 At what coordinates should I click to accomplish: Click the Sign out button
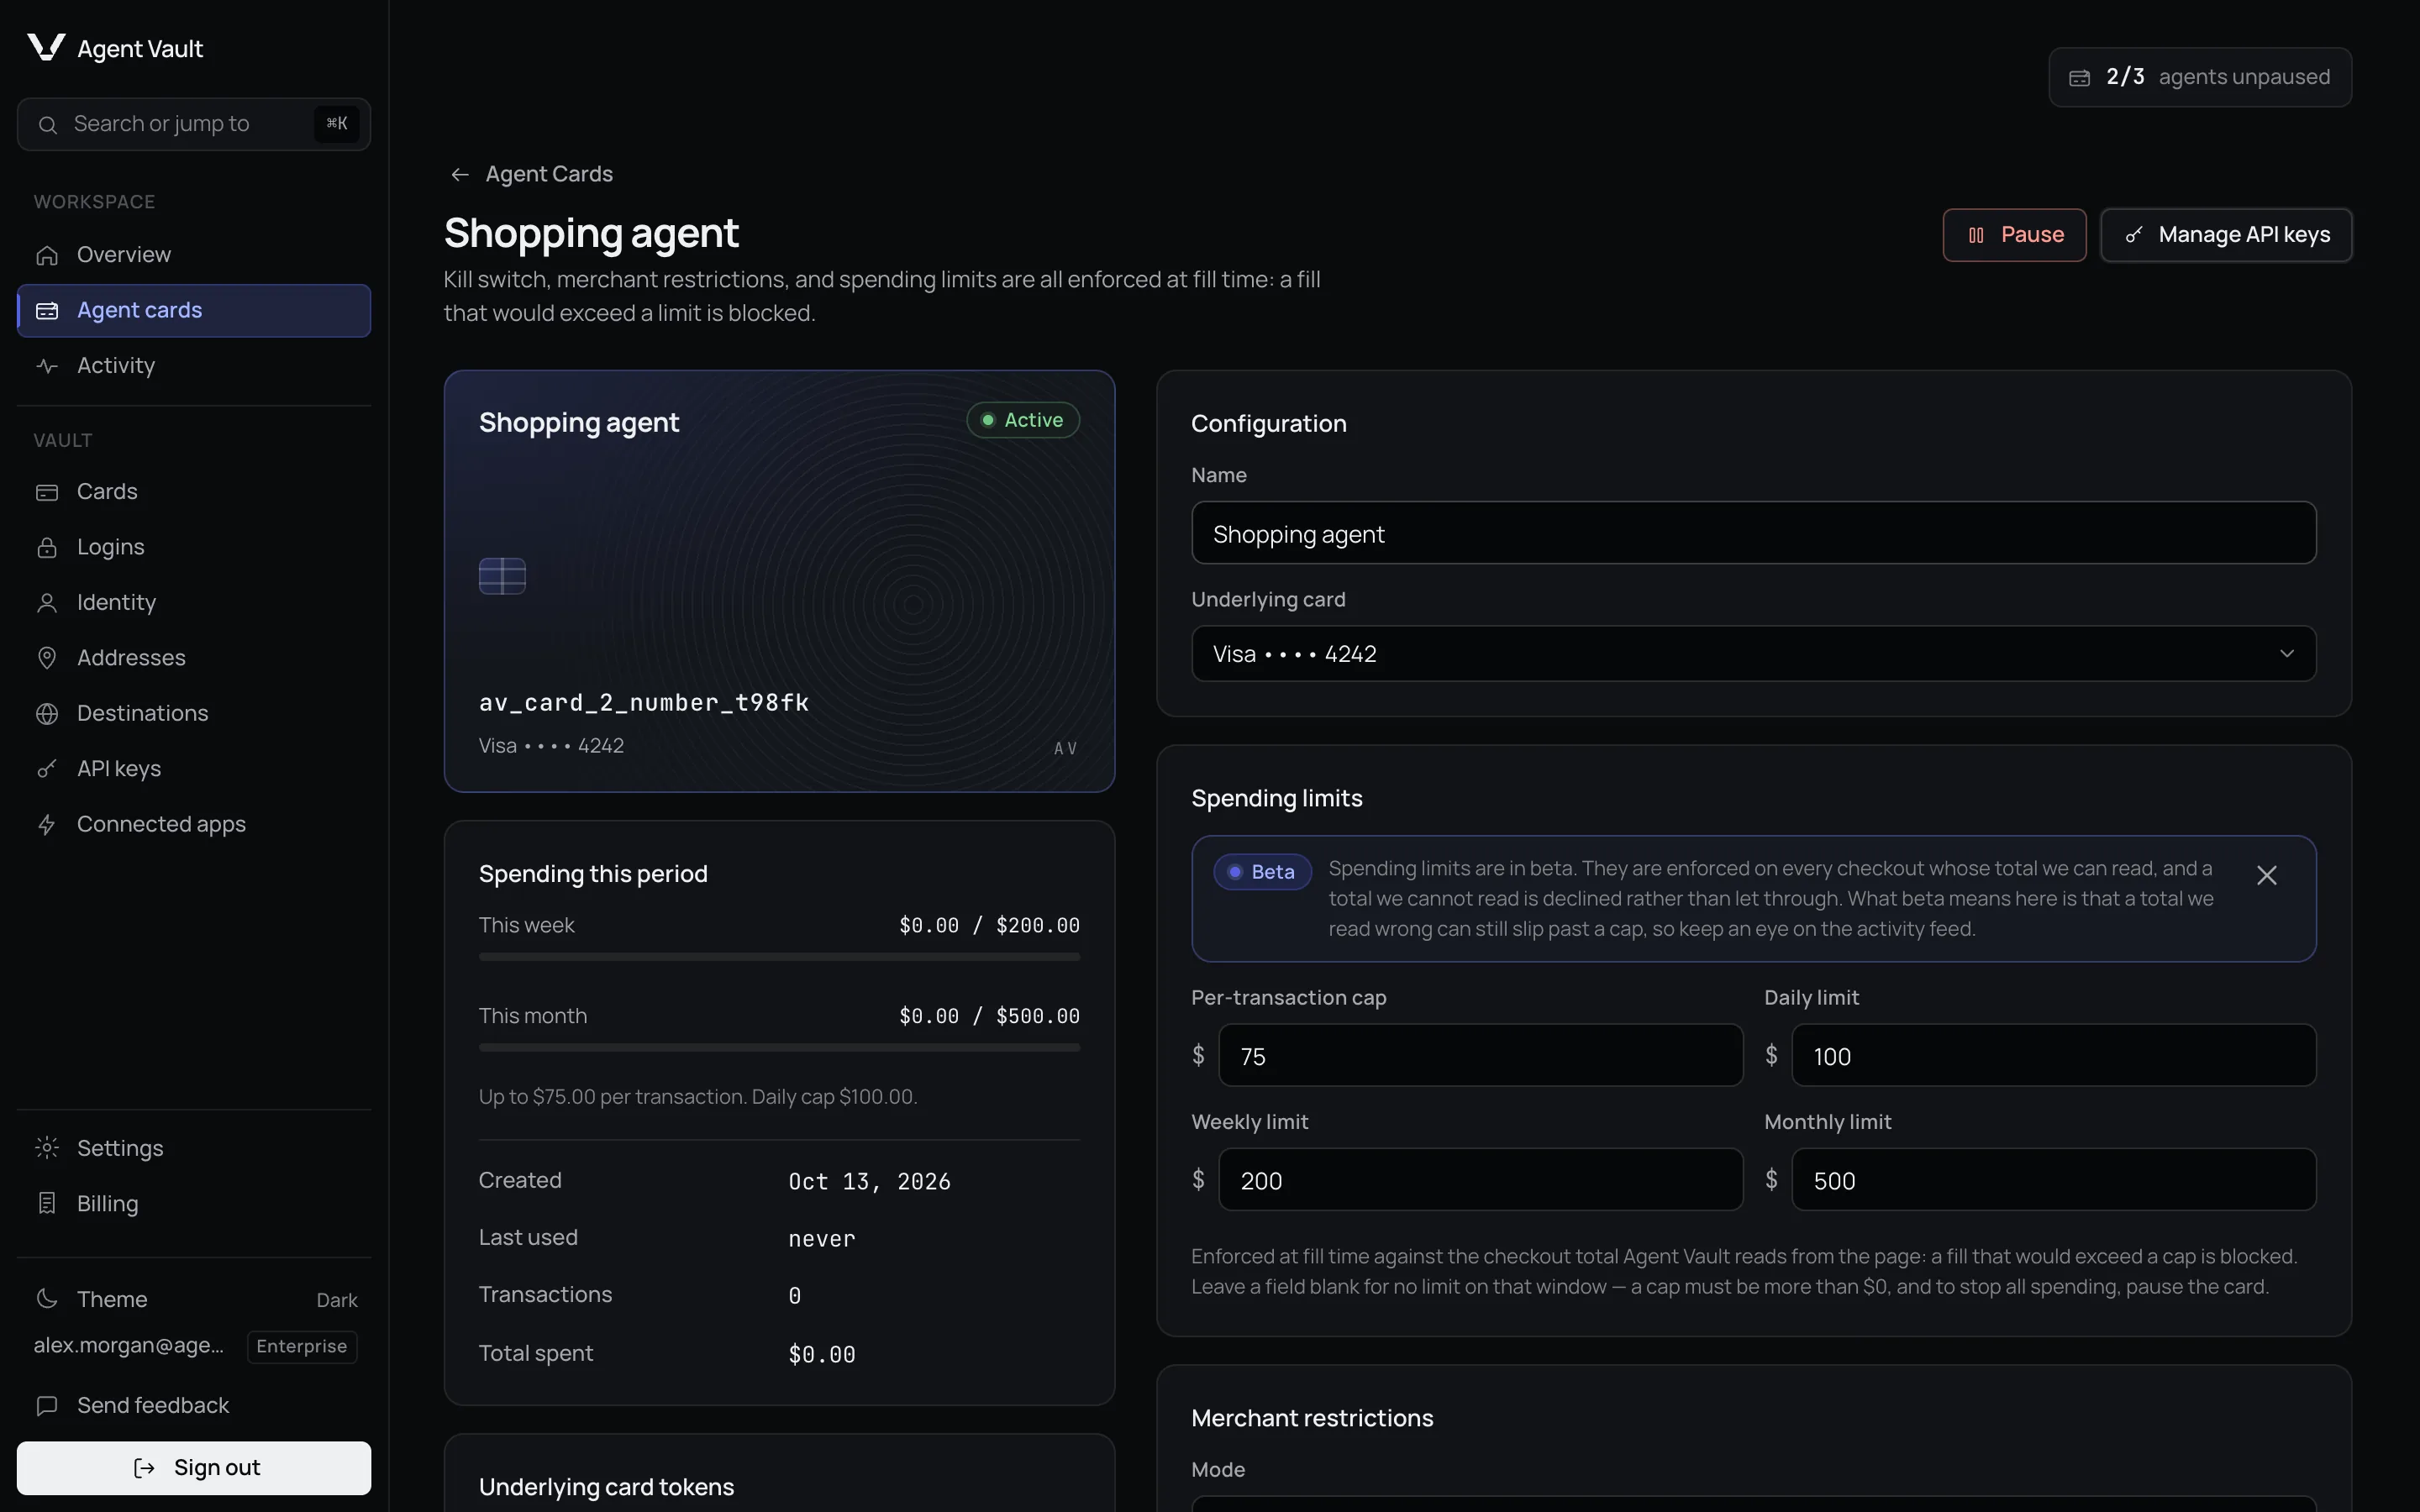[x=194, y=1468]
